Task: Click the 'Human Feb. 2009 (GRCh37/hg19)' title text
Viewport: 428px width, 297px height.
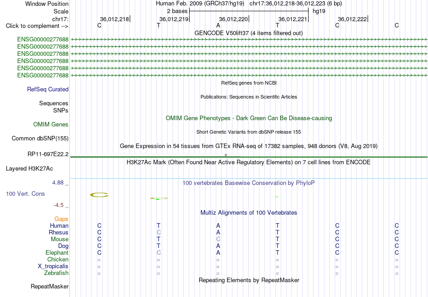Action: 200,4
